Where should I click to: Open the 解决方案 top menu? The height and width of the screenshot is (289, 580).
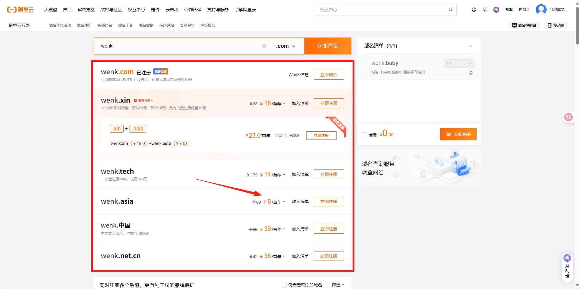point(86,10)
